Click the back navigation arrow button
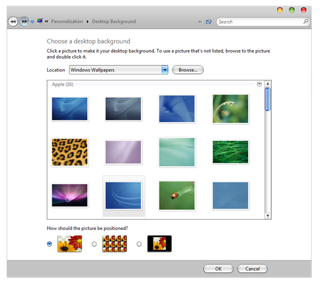 pos(13,21)
